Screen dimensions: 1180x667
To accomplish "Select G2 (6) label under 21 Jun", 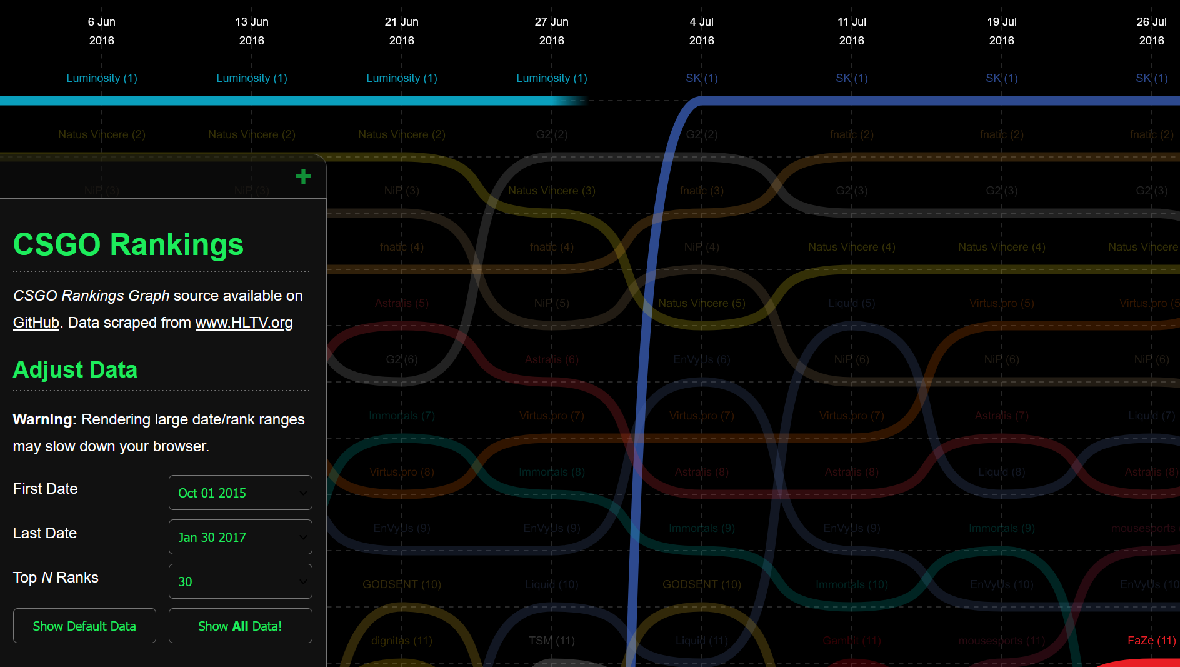I will point(402,359).
